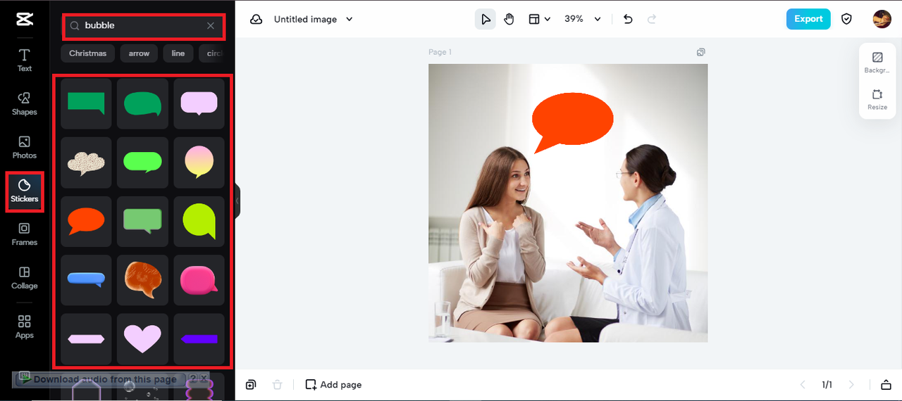Add the bright green rounded bubble sticker
The image size is (902, 401).
(x=142, y=163)
